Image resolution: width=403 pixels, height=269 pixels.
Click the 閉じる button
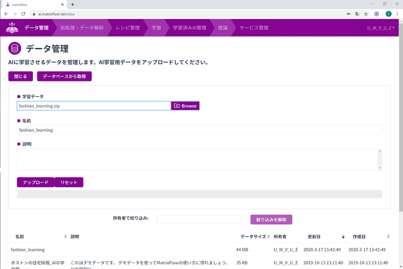pyautogui.click(x=21, y=76)
